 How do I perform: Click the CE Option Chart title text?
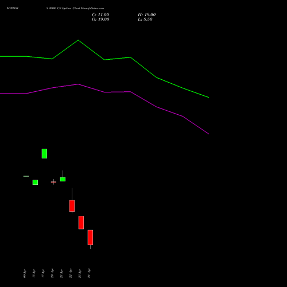pos(75,9)
